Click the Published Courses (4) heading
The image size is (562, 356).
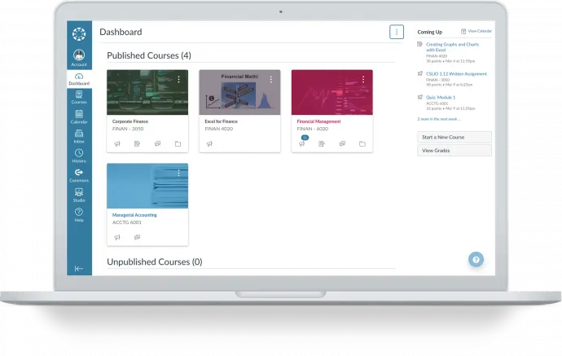pyautogui.click(x=149, y=55)
